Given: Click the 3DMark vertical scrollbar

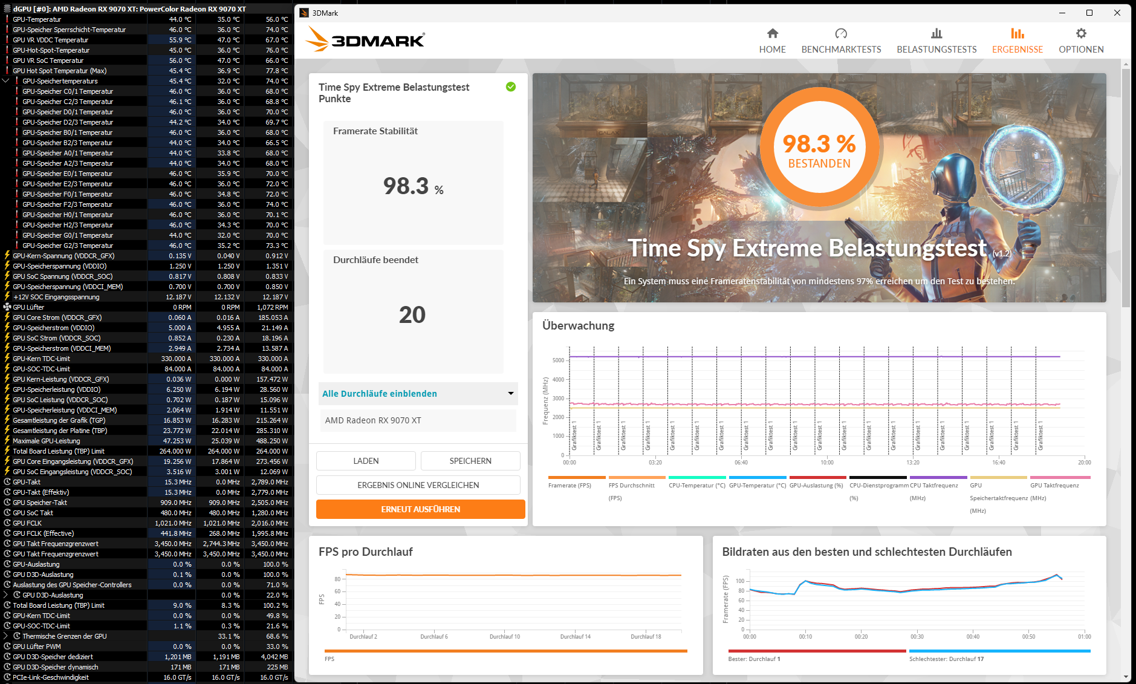Looking at the screenshot, I should [x=1126, y=187].
